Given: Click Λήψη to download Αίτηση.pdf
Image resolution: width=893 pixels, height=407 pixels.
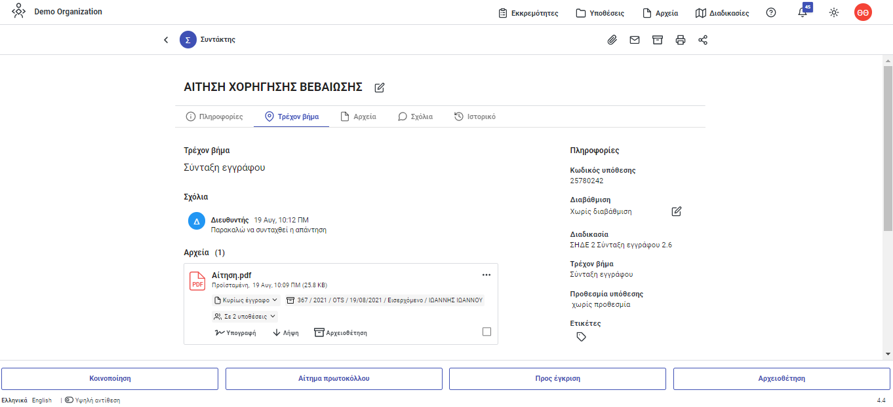Looking at the screenshot, I should tap(286, 332).
